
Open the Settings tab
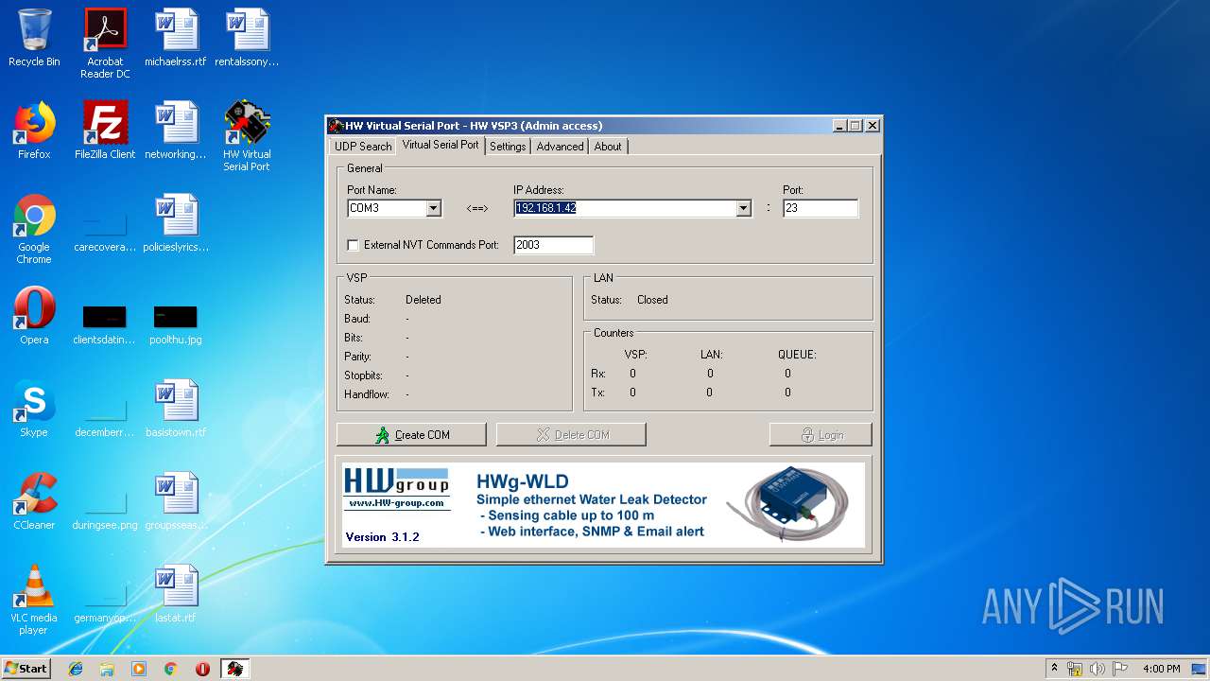click(508, 147)
